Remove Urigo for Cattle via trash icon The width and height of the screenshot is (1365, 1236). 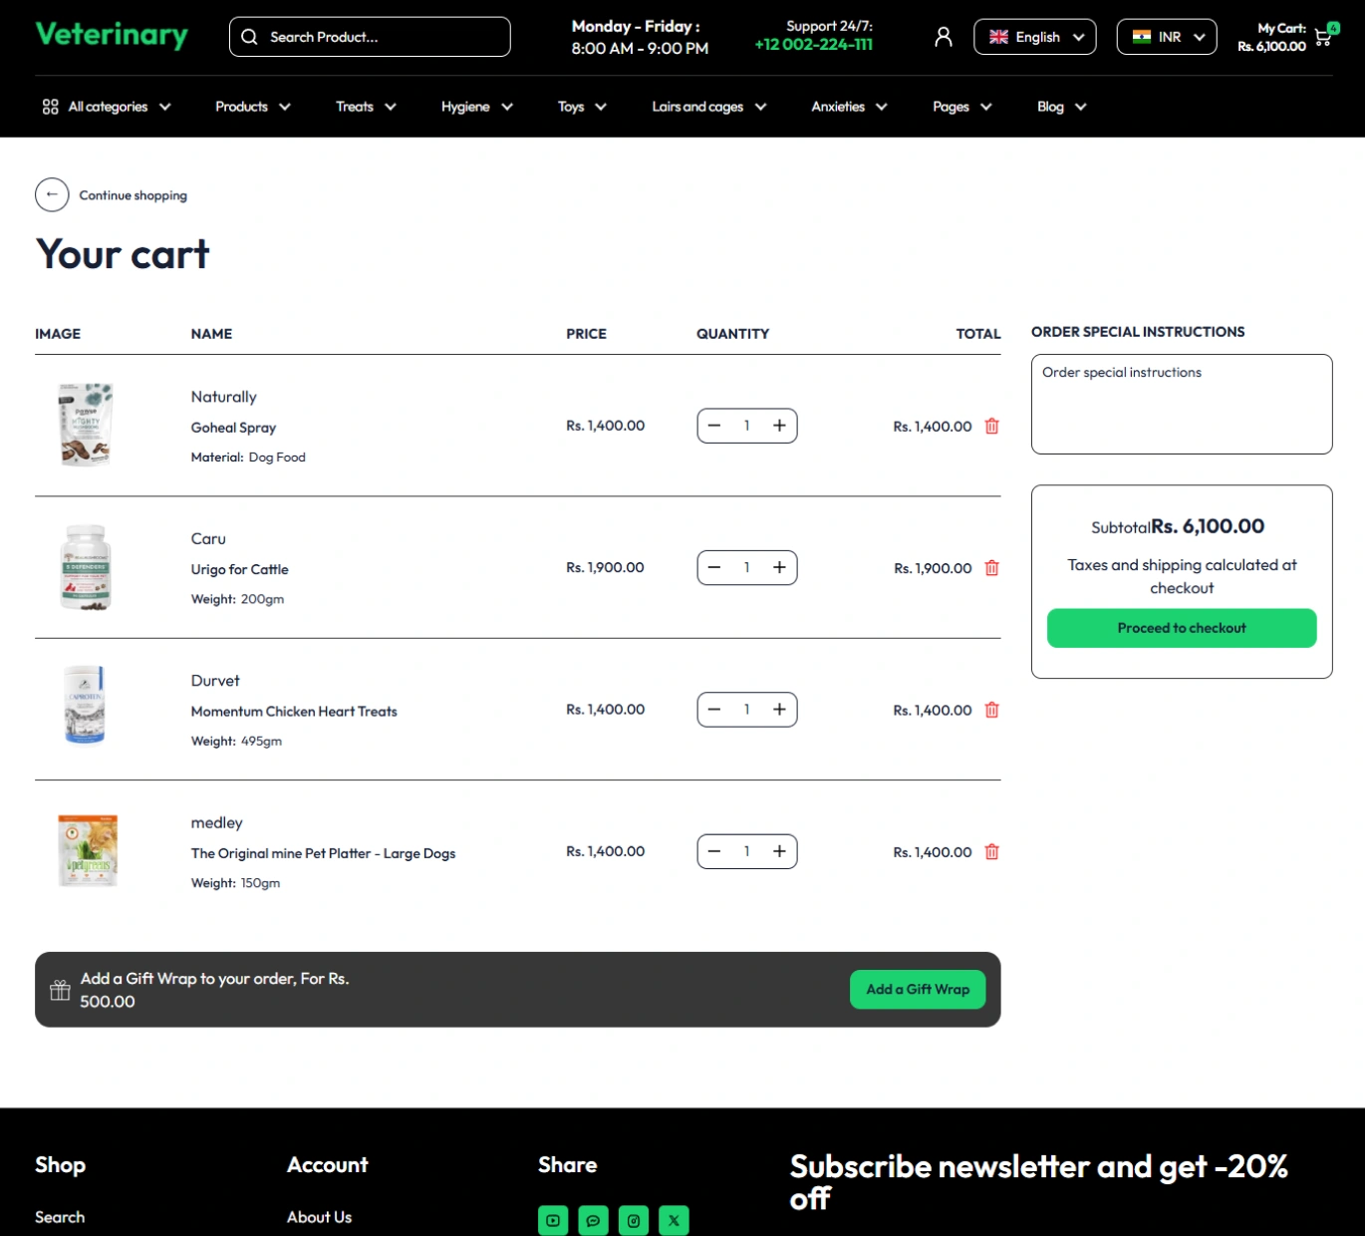point(991,568)
